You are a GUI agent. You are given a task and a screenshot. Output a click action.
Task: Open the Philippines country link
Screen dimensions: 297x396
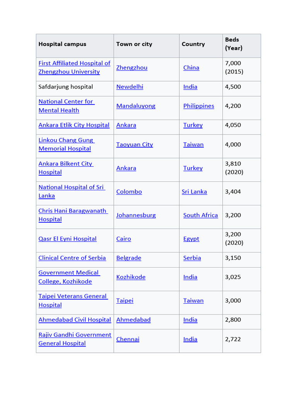198,106
